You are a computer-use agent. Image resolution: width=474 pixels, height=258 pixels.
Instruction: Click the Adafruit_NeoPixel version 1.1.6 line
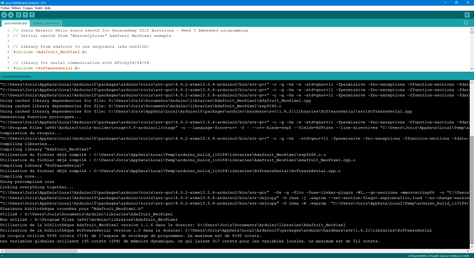(173, 225)
